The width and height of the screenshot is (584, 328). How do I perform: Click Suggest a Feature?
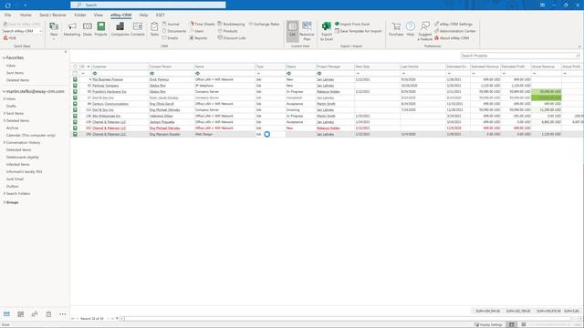point(424,31)
